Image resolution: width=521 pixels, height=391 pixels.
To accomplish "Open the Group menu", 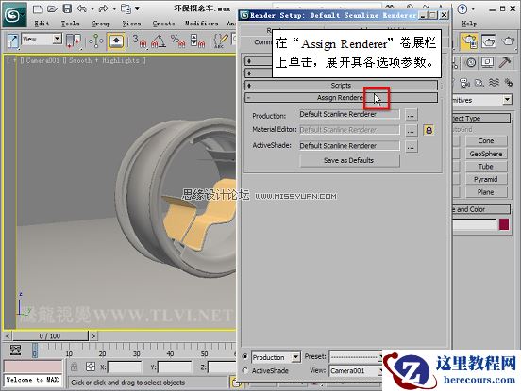I will 101,24.
